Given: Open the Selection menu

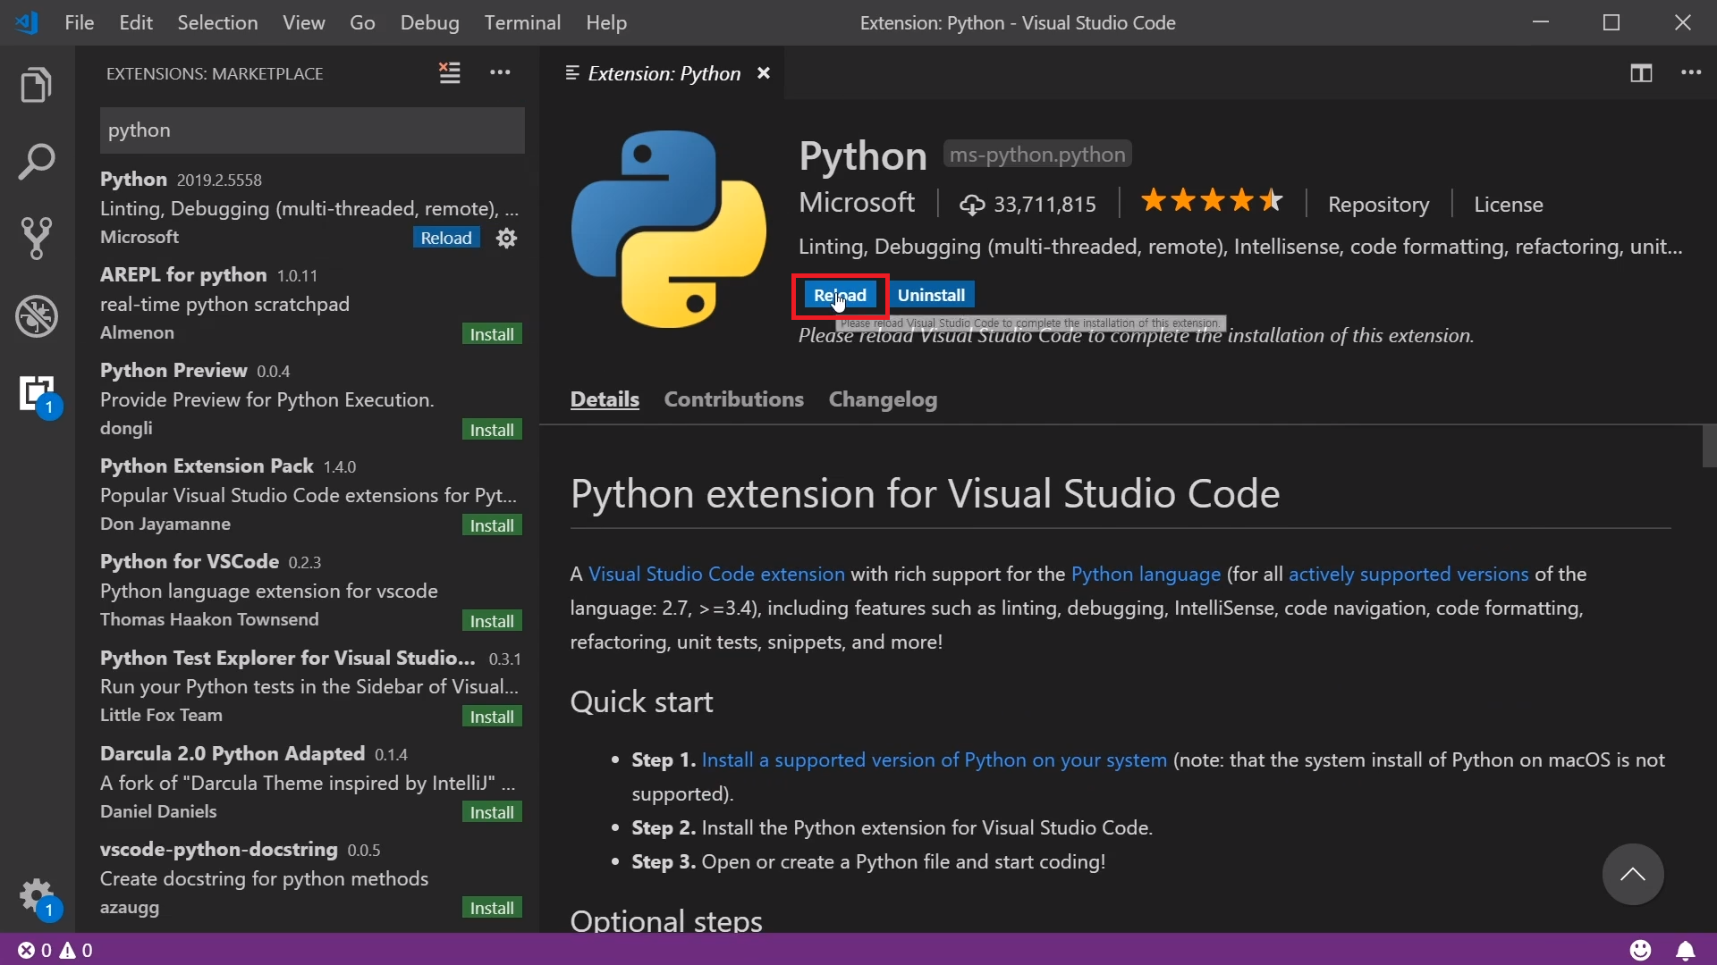Looking at the screenshot, I should [x=217, y=22].
